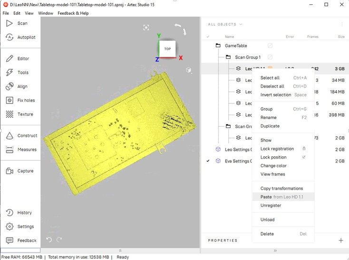
Task: Launch Autopilot mode
Action: 20,37
